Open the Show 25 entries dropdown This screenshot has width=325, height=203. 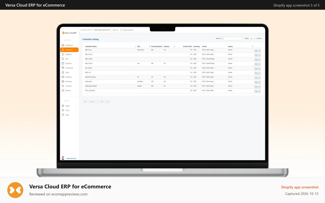pyautogui.click(x=253, y=39)
